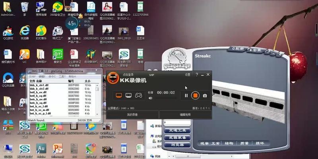The width and height of the screenshot is (318, 159).
Task: Open 编辑E menu in IMG tool
Action: [x=42, y=77]
